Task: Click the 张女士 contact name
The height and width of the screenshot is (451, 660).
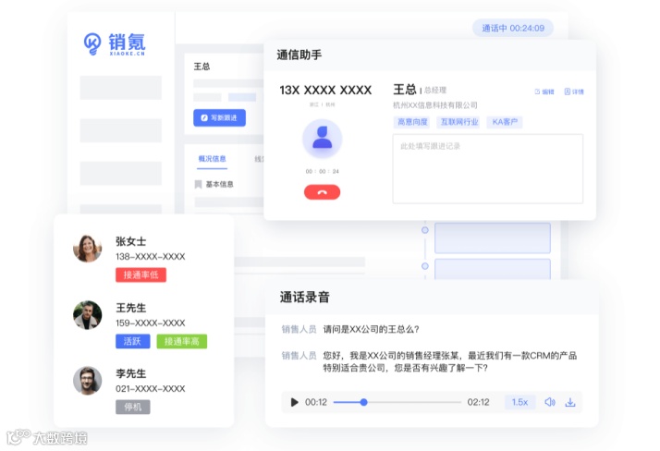Action: pyautogui.click(x=131, y=241)
